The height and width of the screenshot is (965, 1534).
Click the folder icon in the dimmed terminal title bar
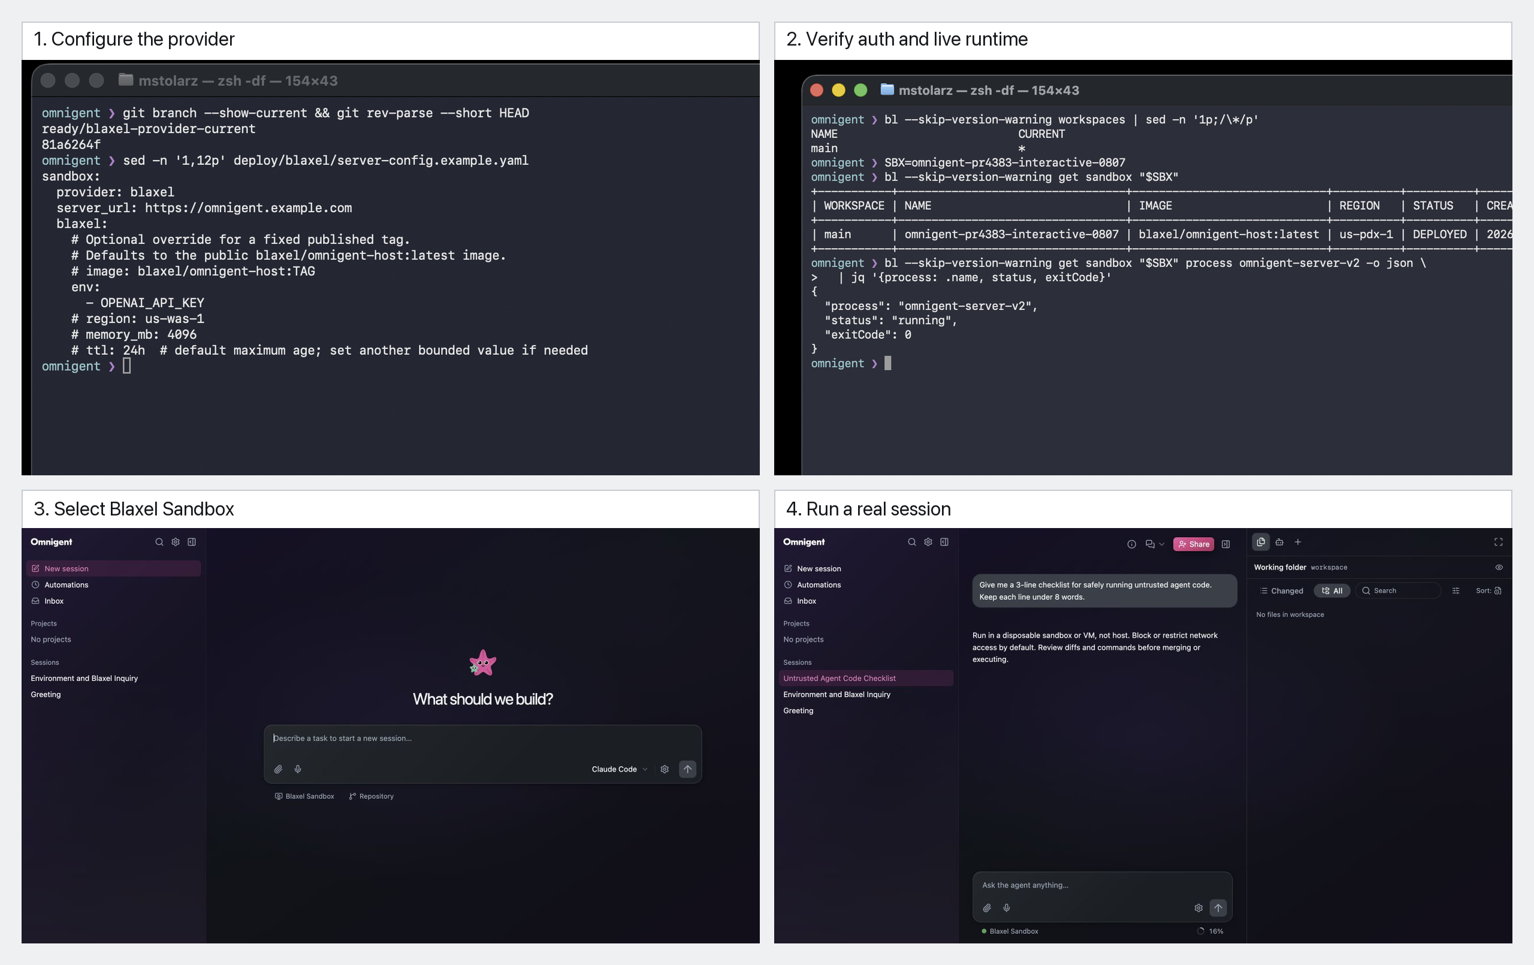[x=125, y=80]
